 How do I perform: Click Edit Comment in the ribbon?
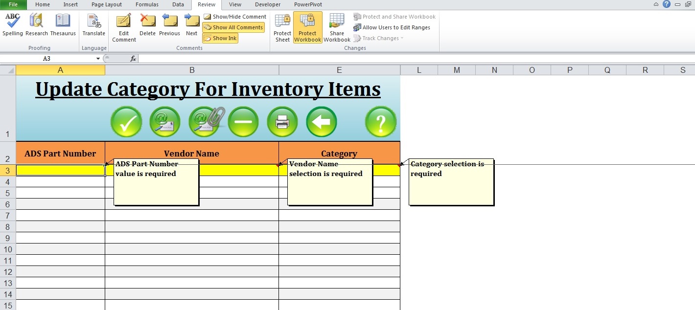(124, 28)
